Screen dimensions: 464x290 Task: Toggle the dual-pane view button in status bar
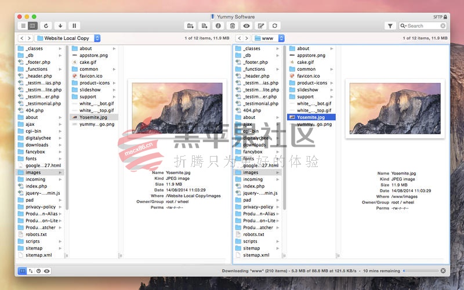pos(22,271)
